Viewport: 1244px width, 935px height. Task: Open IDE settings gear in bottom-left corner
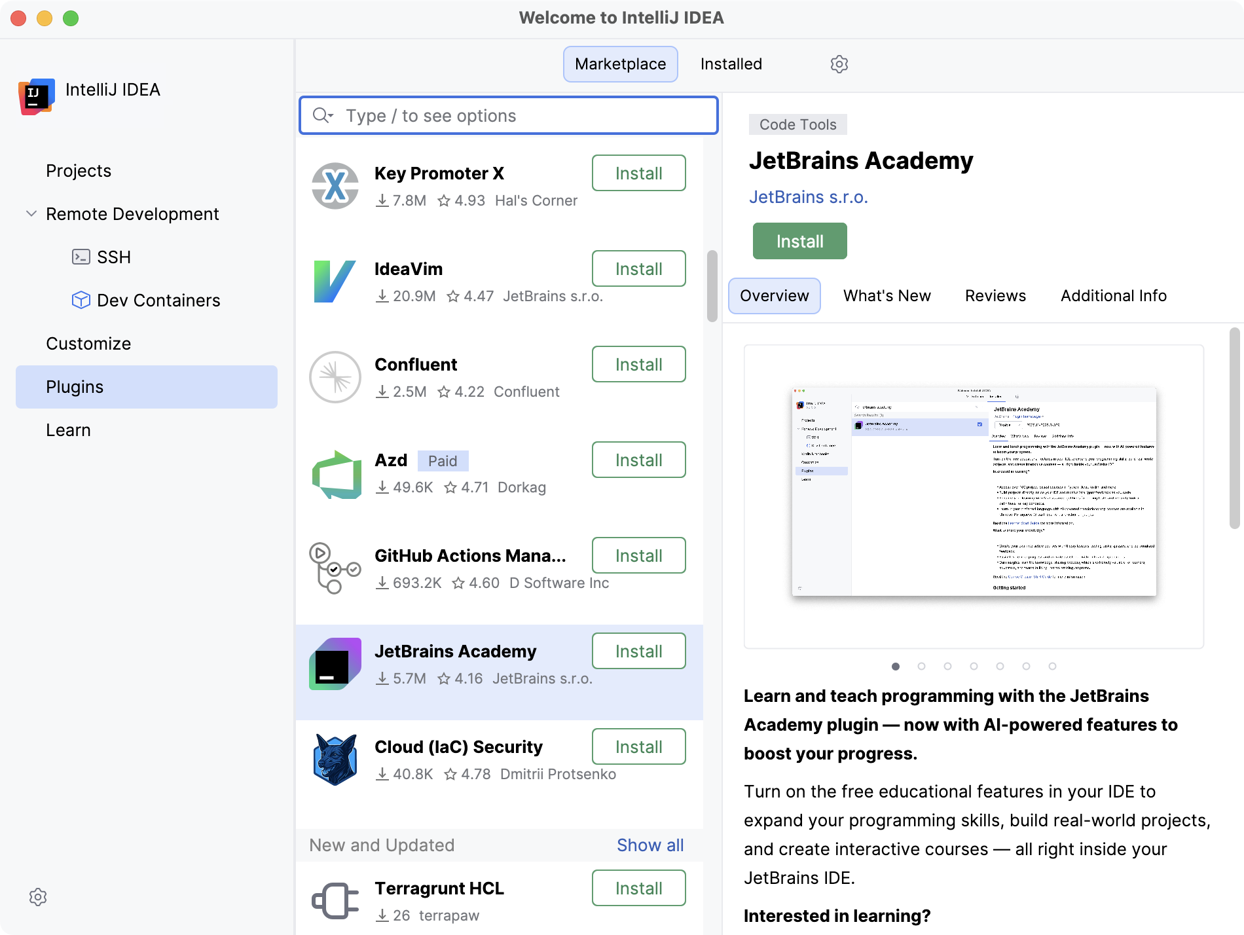38,897
